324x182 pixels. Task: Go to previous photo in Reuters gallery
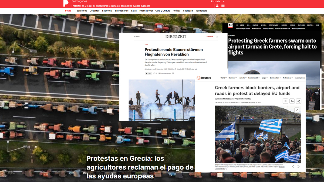pos(293,166)
